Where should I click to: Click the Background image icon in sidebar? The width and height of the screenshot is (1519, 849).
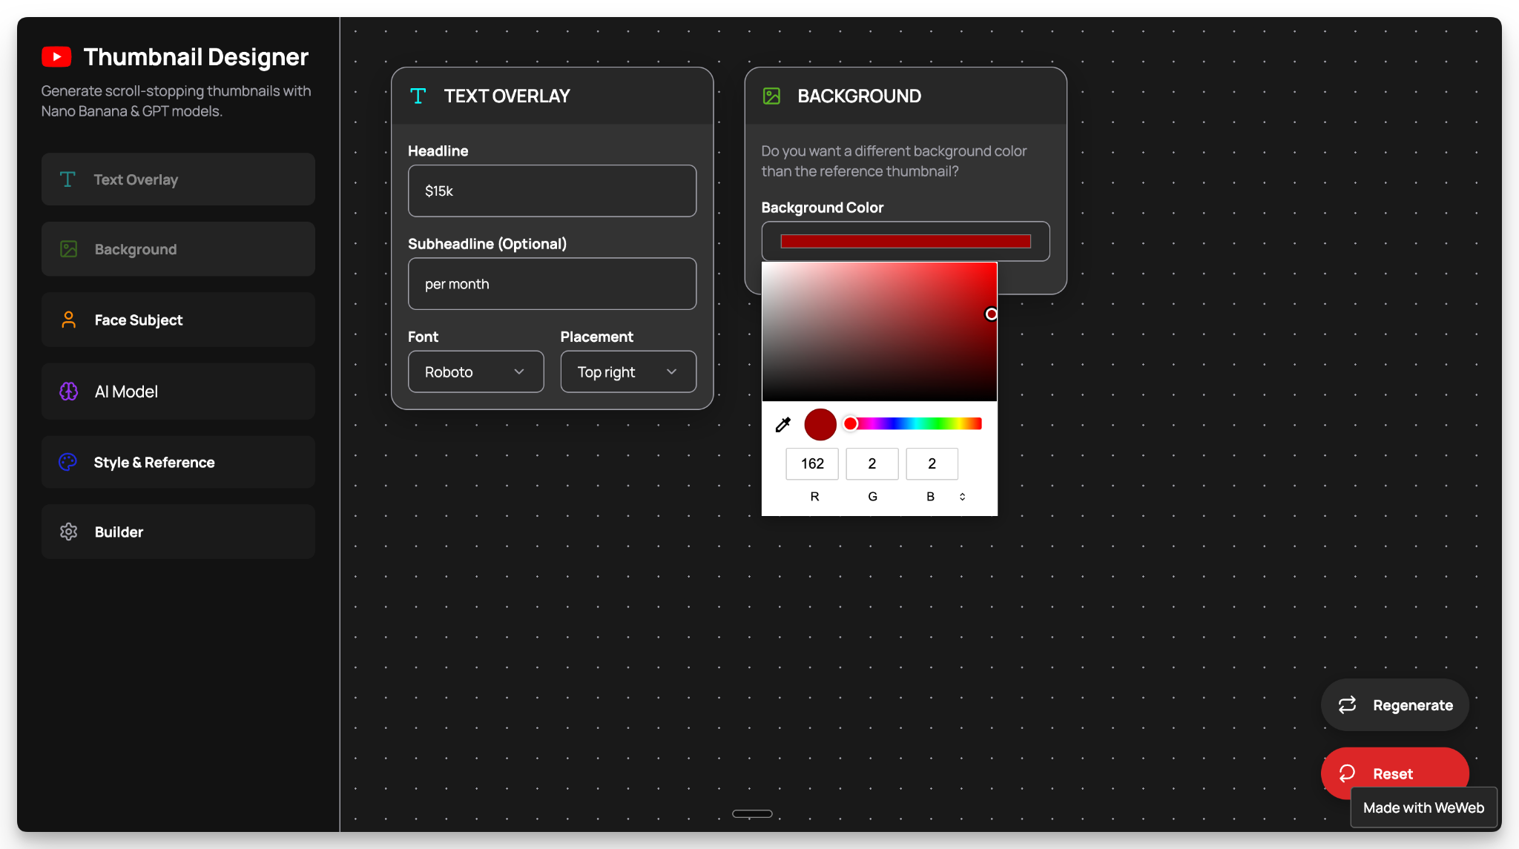(x=68, y=249)
